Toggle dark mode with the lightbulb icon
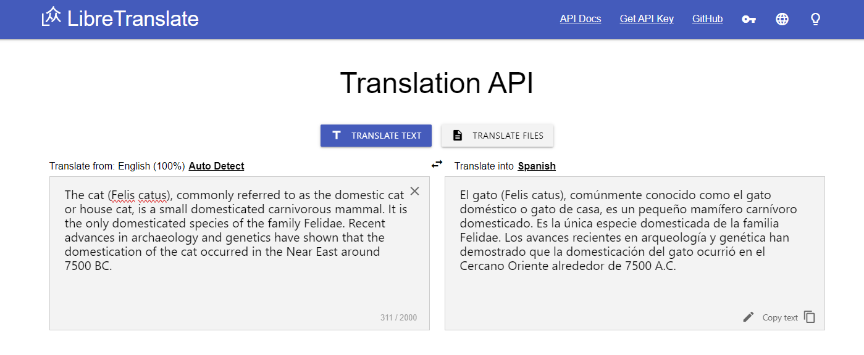 click(815, 18)
